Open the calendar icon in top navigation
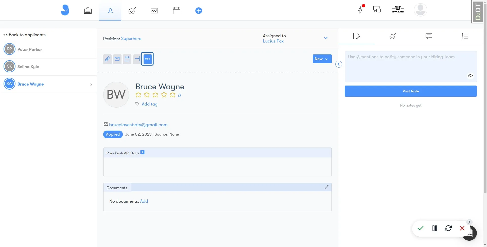 tap(177, 11)
